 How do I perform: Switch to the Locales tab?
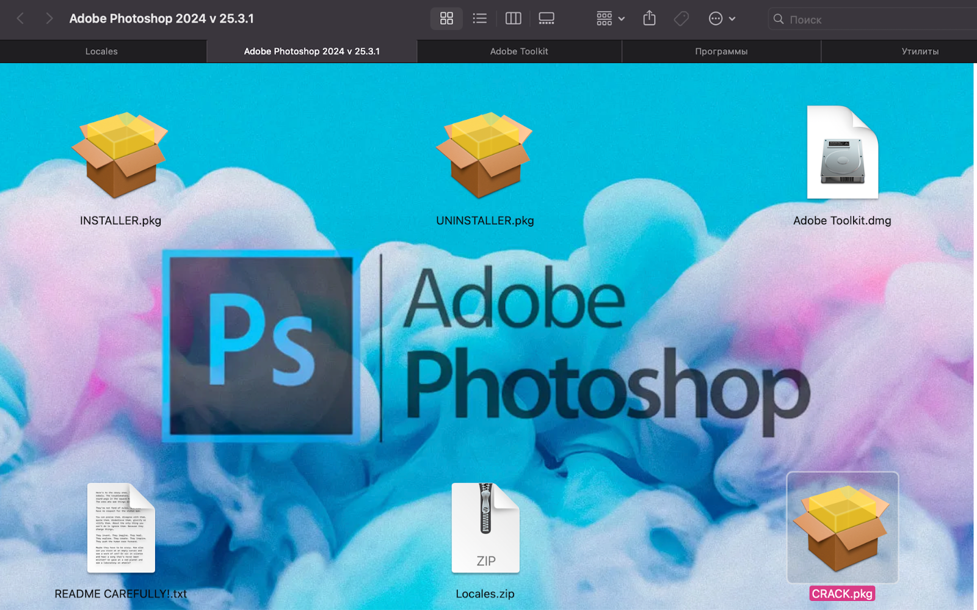coord(102,51)
